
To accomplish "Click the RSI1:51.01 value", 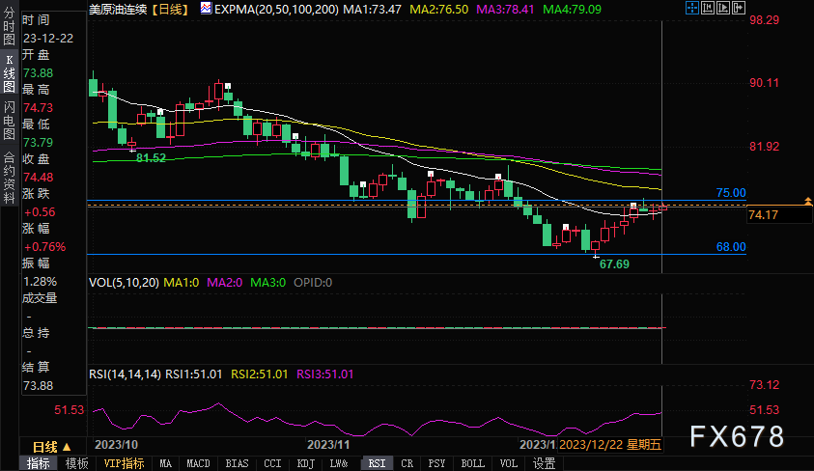I will point(194,374).
